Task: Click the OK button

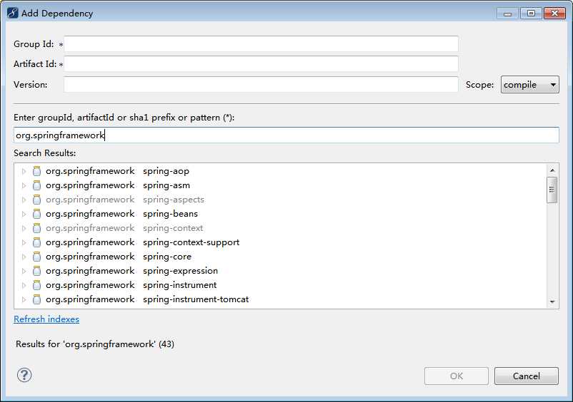Action: [457, 376]
